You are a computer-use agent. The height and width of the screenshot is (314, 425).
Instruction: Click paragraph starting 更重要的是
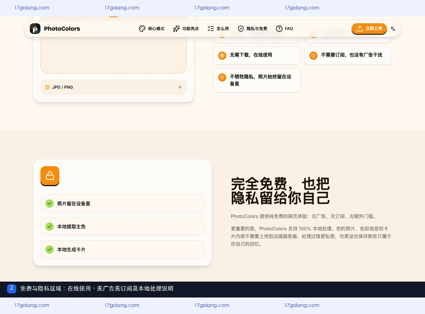click(x=311, y=236)
